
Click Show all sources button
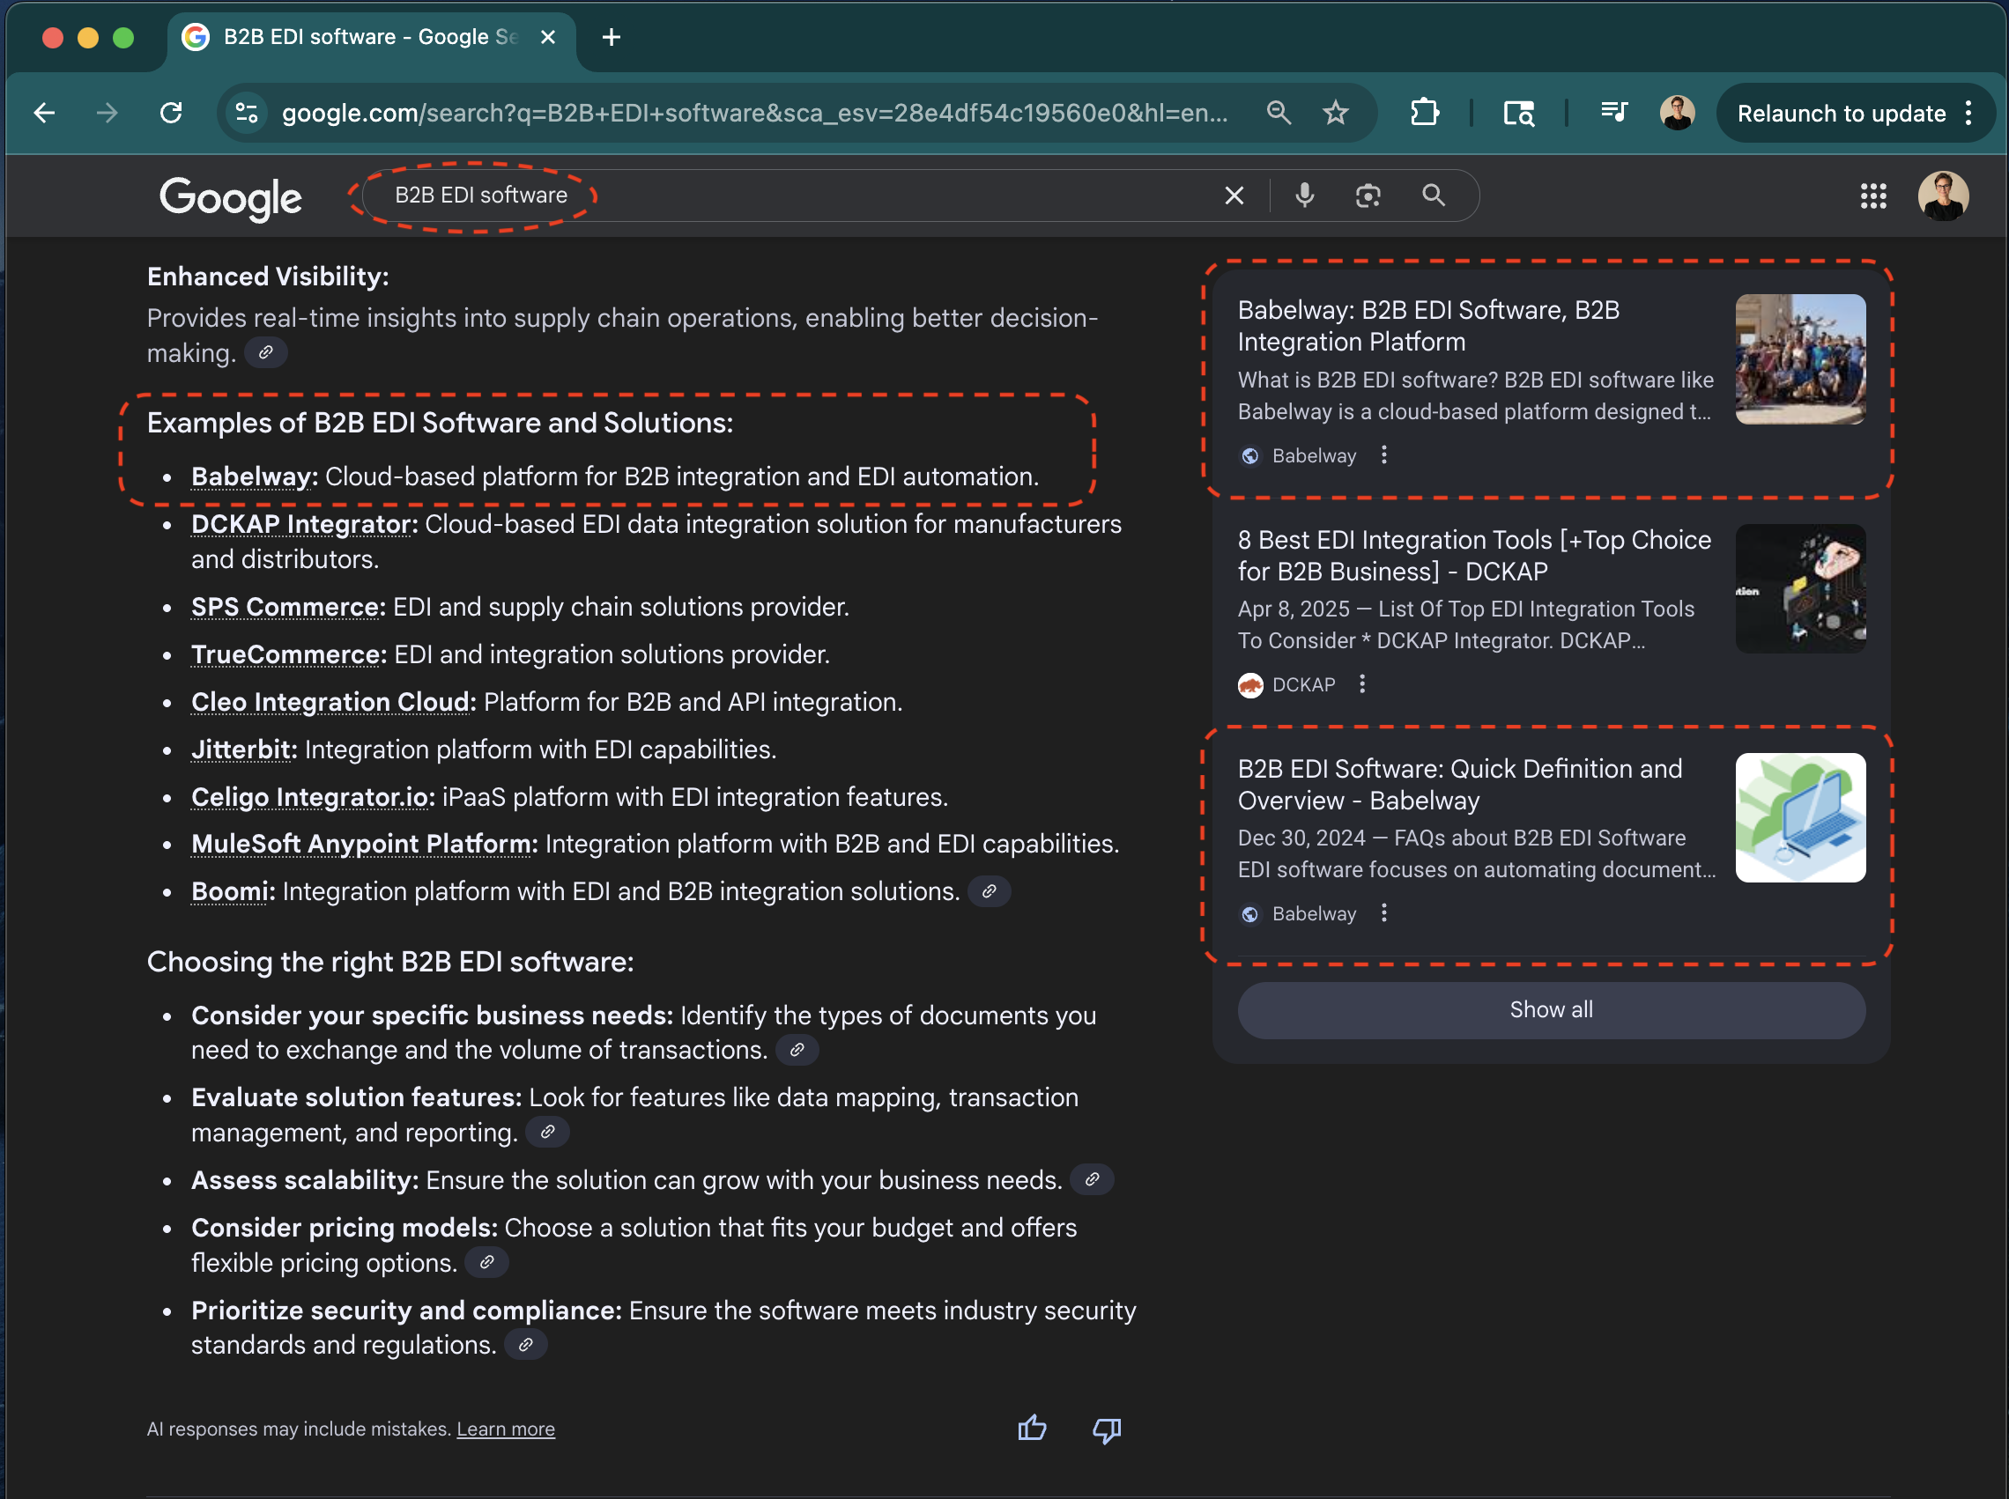(1551, 1010)
